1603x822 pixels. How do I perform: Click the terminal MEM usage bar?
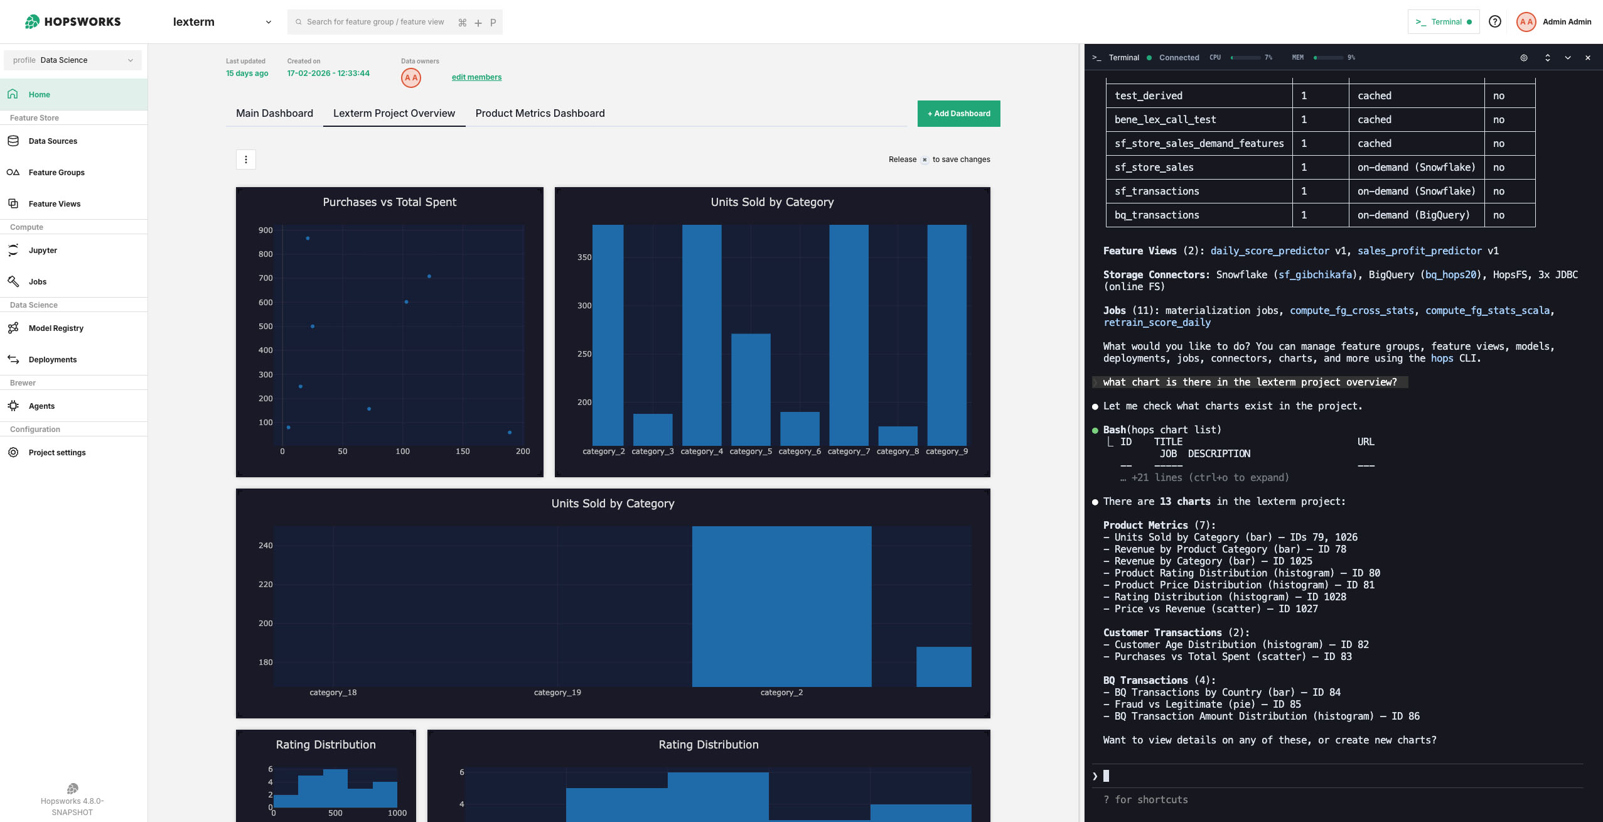[x=1328, y=58]
